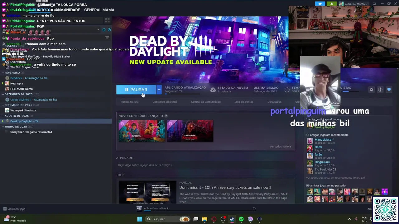Open Discussões tab
This screenshot has height=224, width=399.
[274, 102]
